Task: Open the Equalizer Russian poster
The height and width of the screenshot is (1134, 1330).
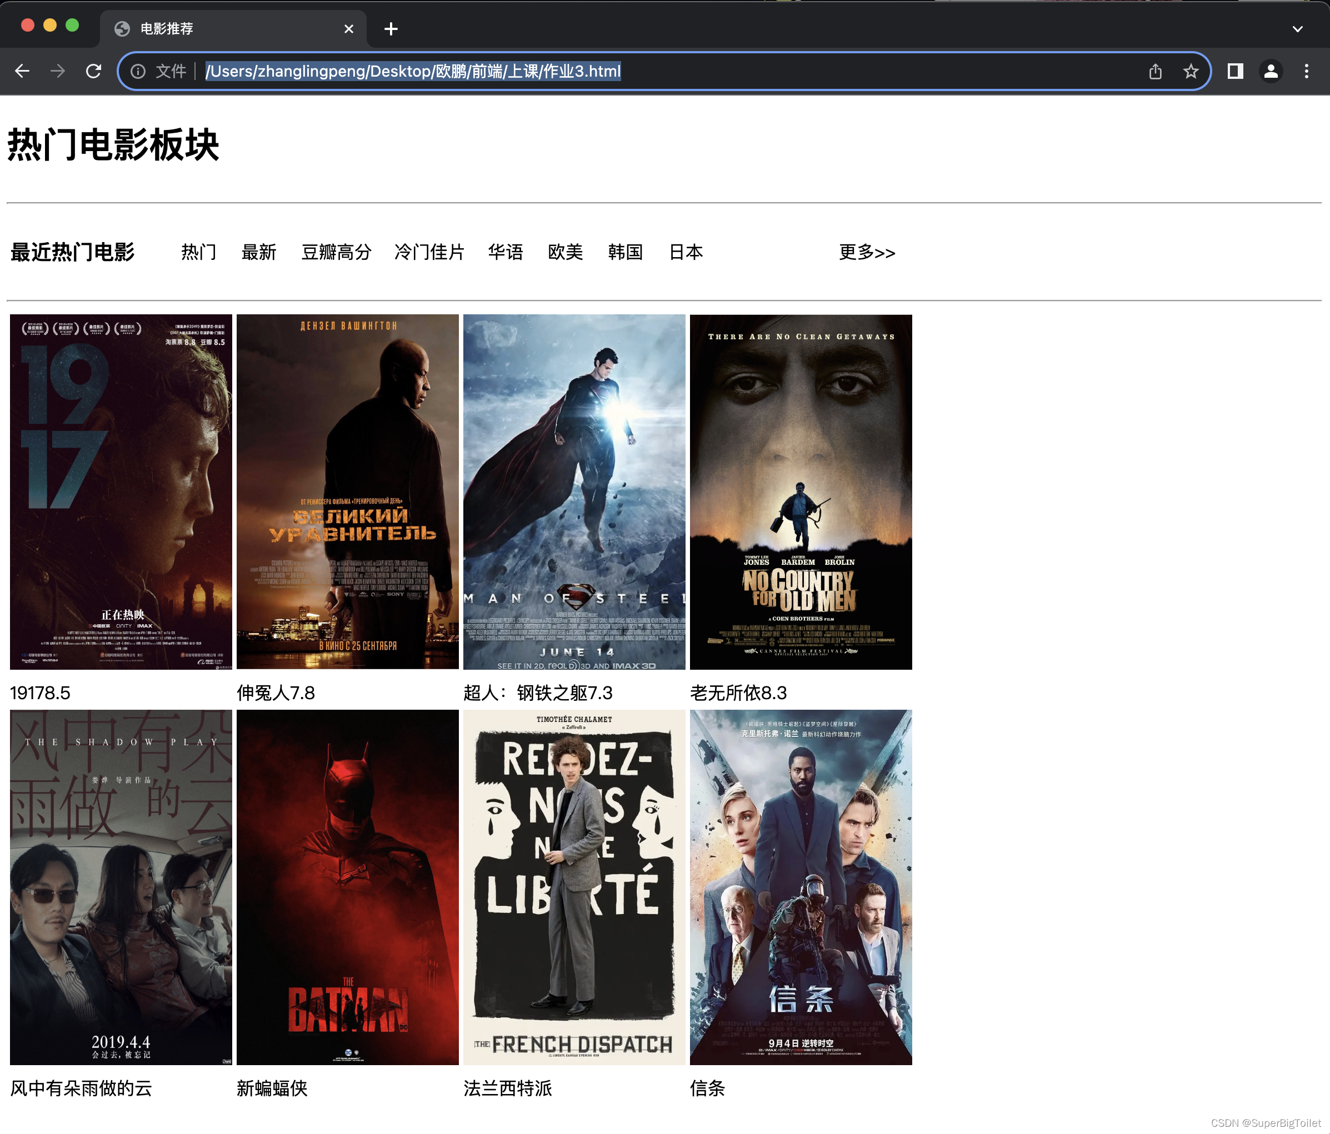Action: pyautogui.click(x=347, y=491)
